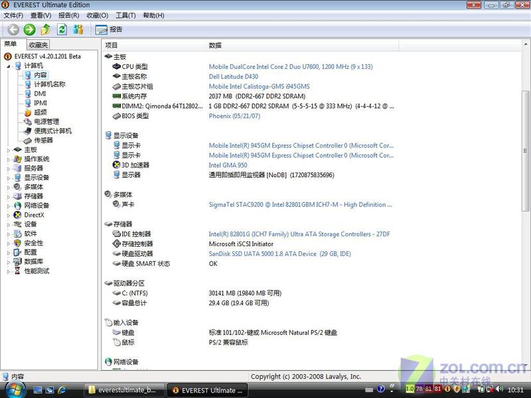Click the 电源管理 power management icon

[28, 121]
